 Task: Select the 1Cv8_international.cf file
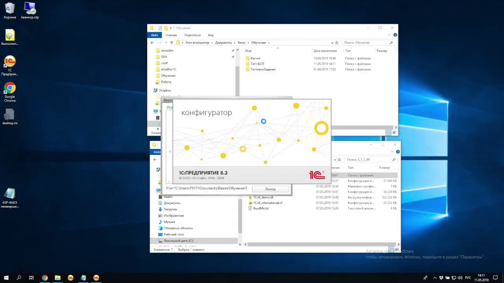(267, 203)
